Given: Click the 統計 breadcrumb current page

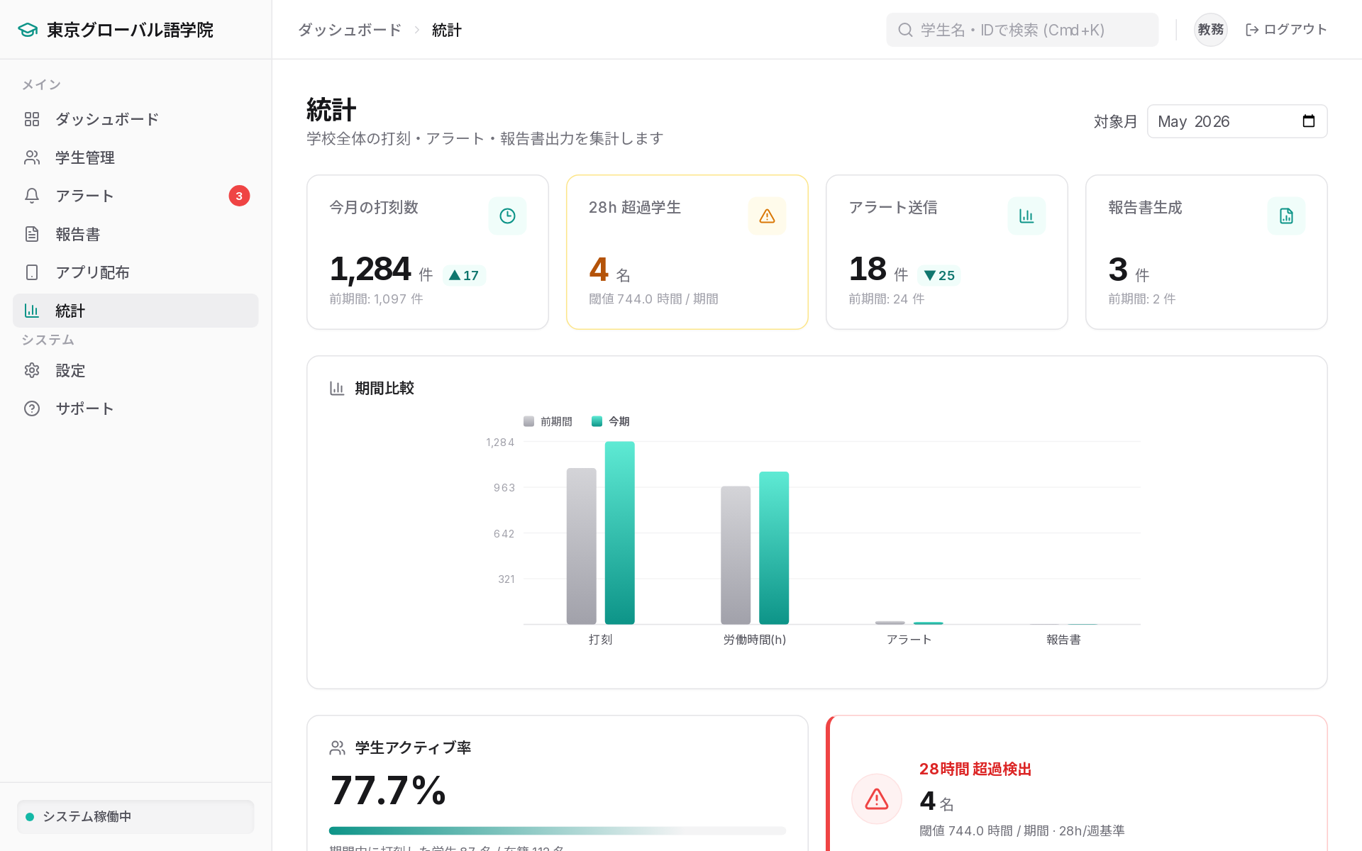Looking at the screenshot, I should (x=447, y=30).
